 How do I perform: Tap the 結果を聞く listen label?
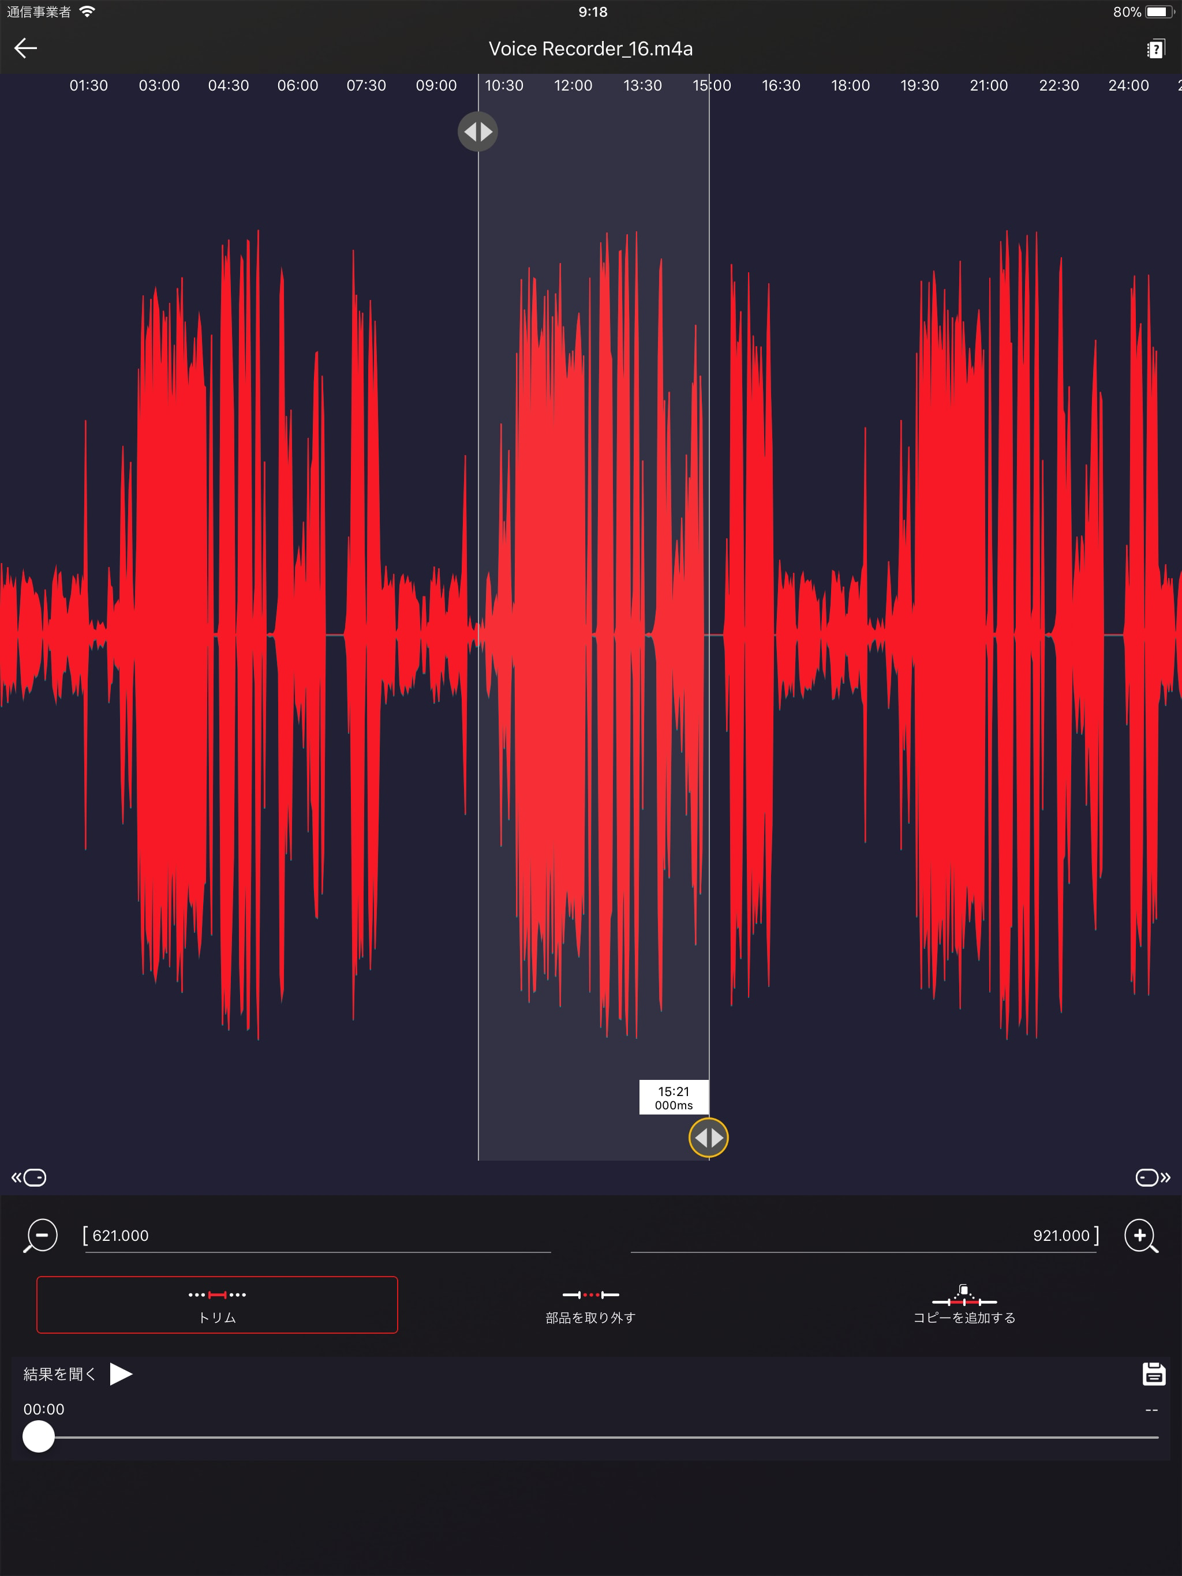(x=59, y=1374)
